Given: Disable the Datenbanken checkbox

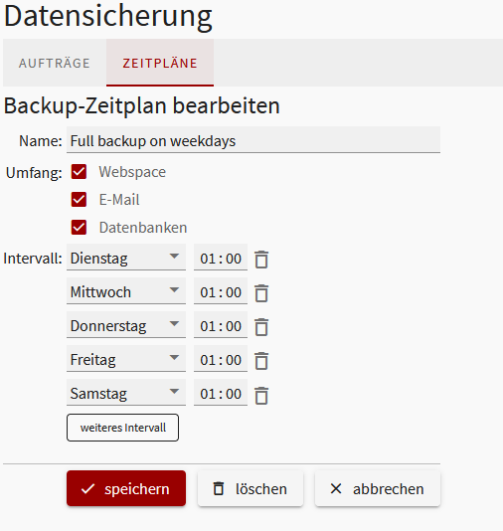Looking at the screenshot, I should click(79, 228).
